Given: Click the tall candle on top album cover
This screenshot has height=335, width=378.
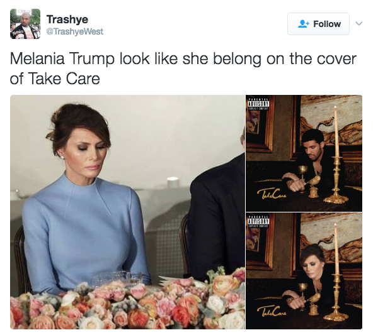Looking at the screenshot, I should tap(336, 132).
